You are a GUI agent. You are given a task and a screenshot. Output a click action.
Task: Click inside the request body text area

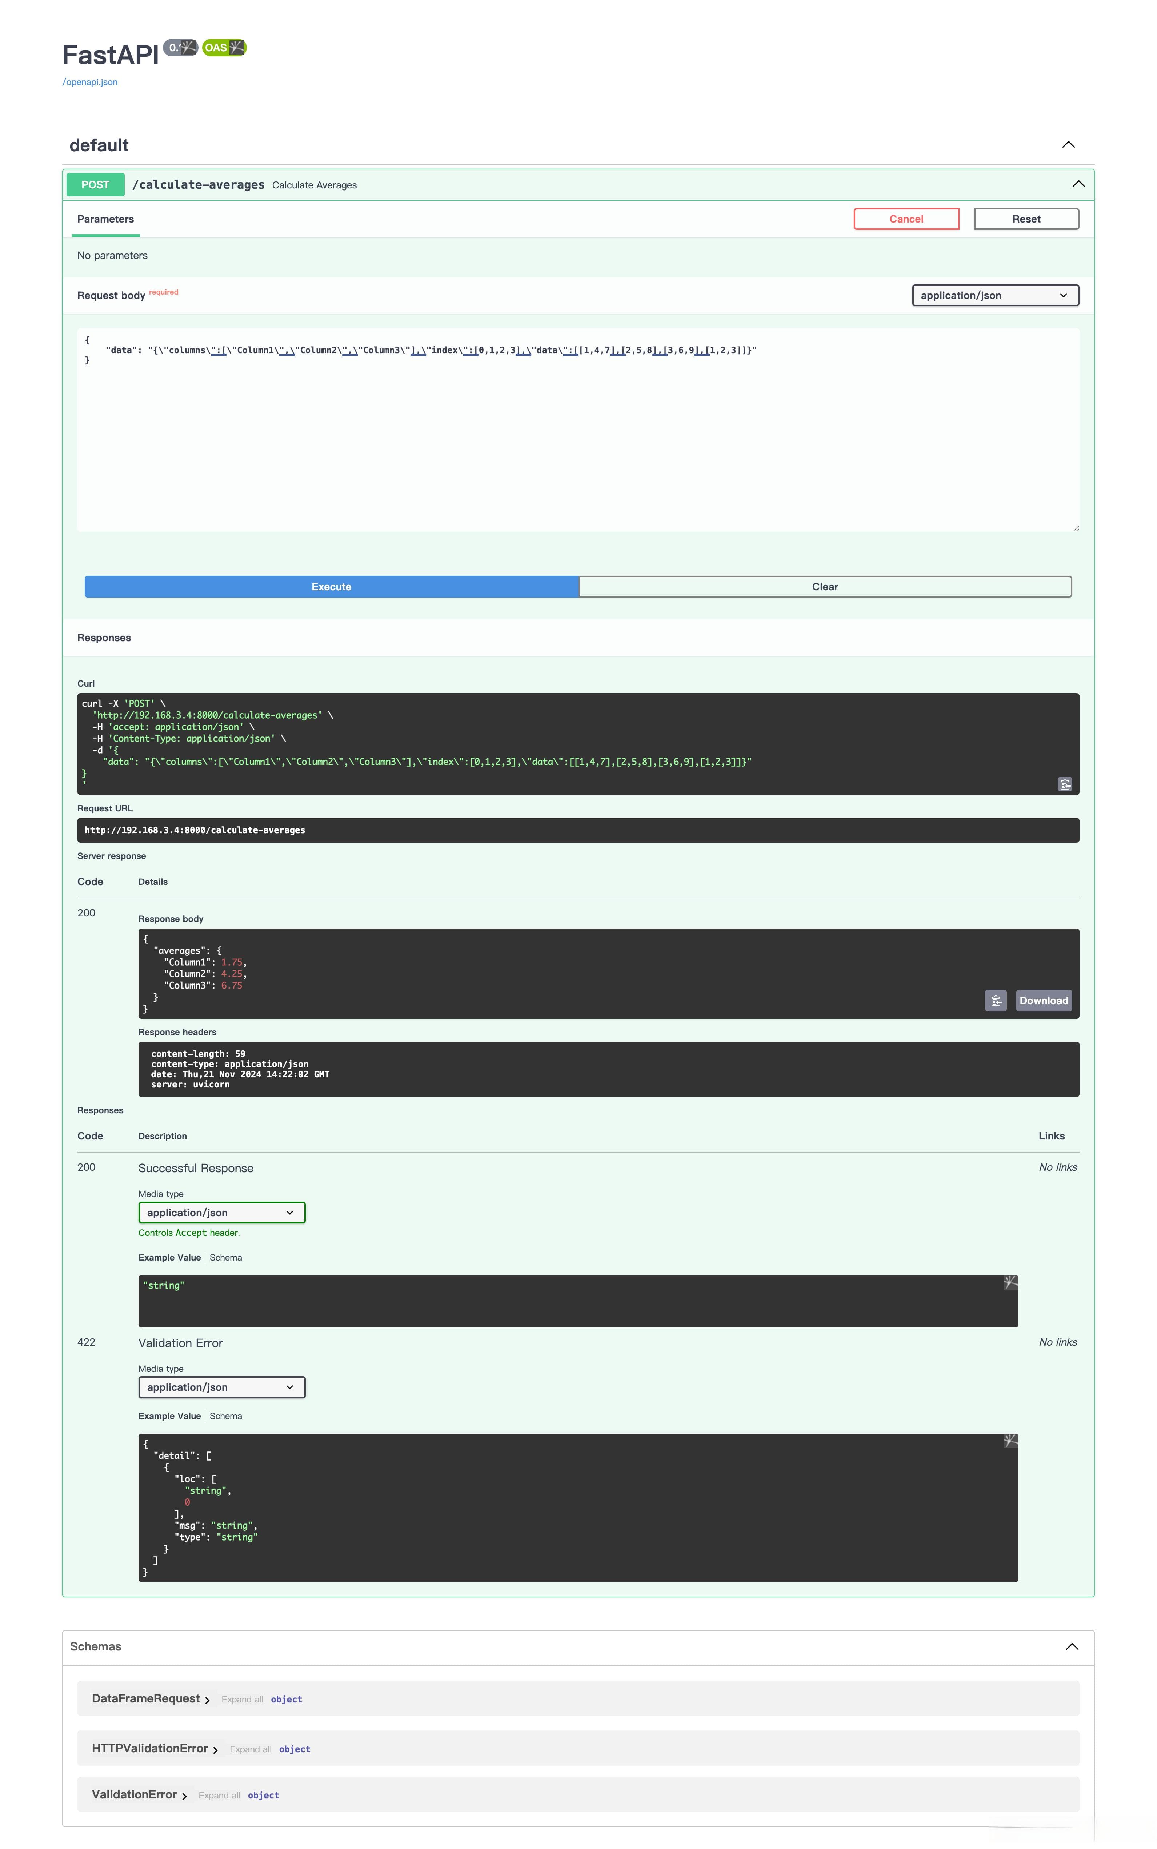pos(578,430)
